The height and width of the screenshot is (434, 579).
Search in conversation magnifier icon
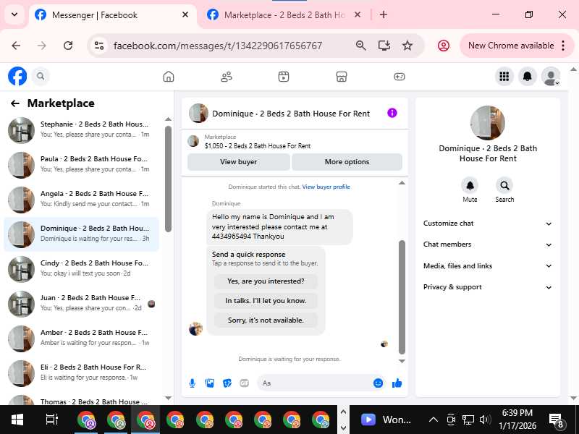[x=504, y=185]
